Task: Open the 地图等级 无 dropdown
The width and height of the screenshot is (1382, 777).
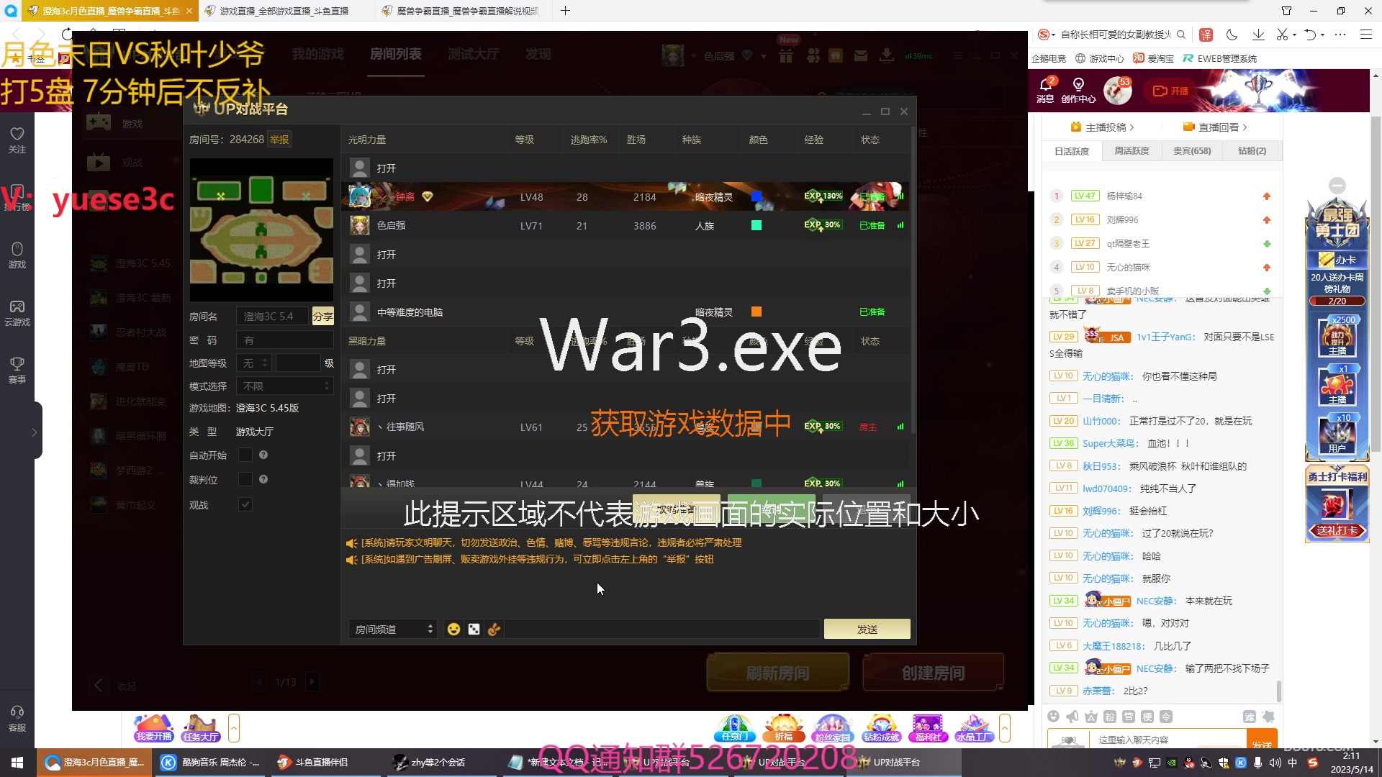Action: coord(254,363)
